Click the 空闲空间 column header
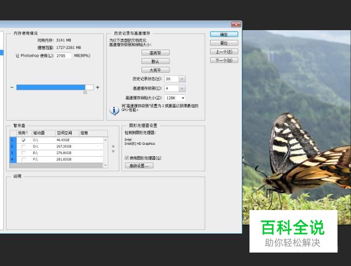 tap(67, 133)
